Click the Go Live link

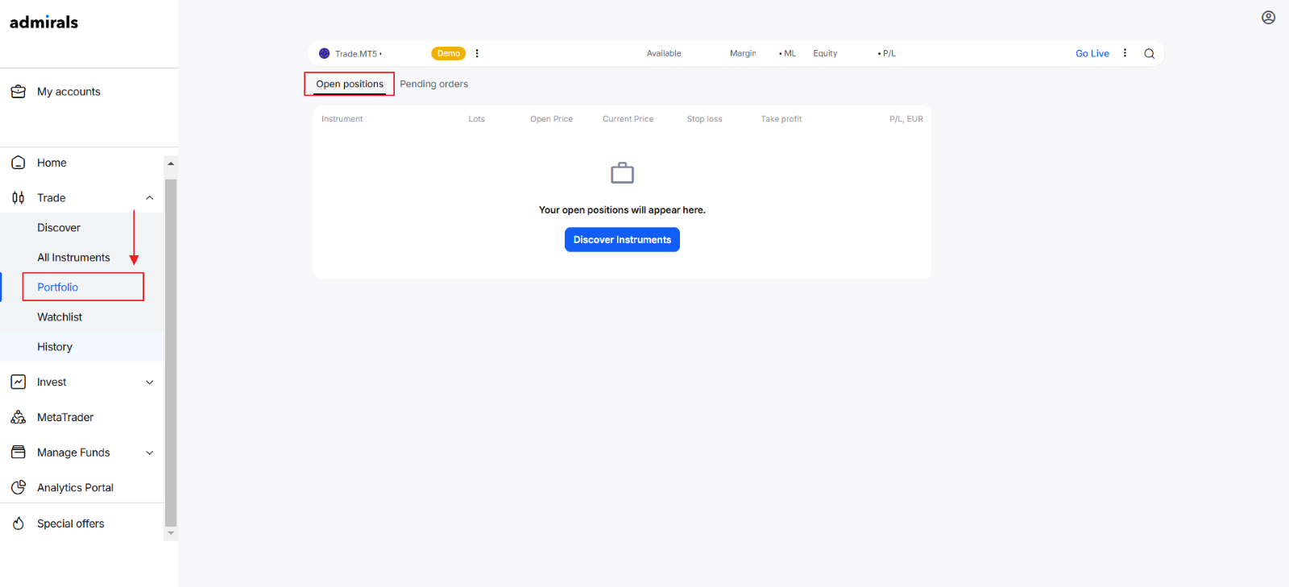pos(1092,54)
